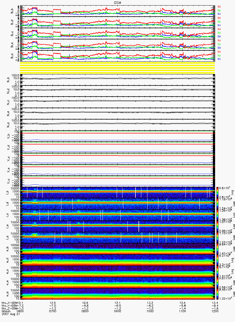Select the "B_d" panel label
The height and width of the screenshot is (322, 235).
pos(12,22)
